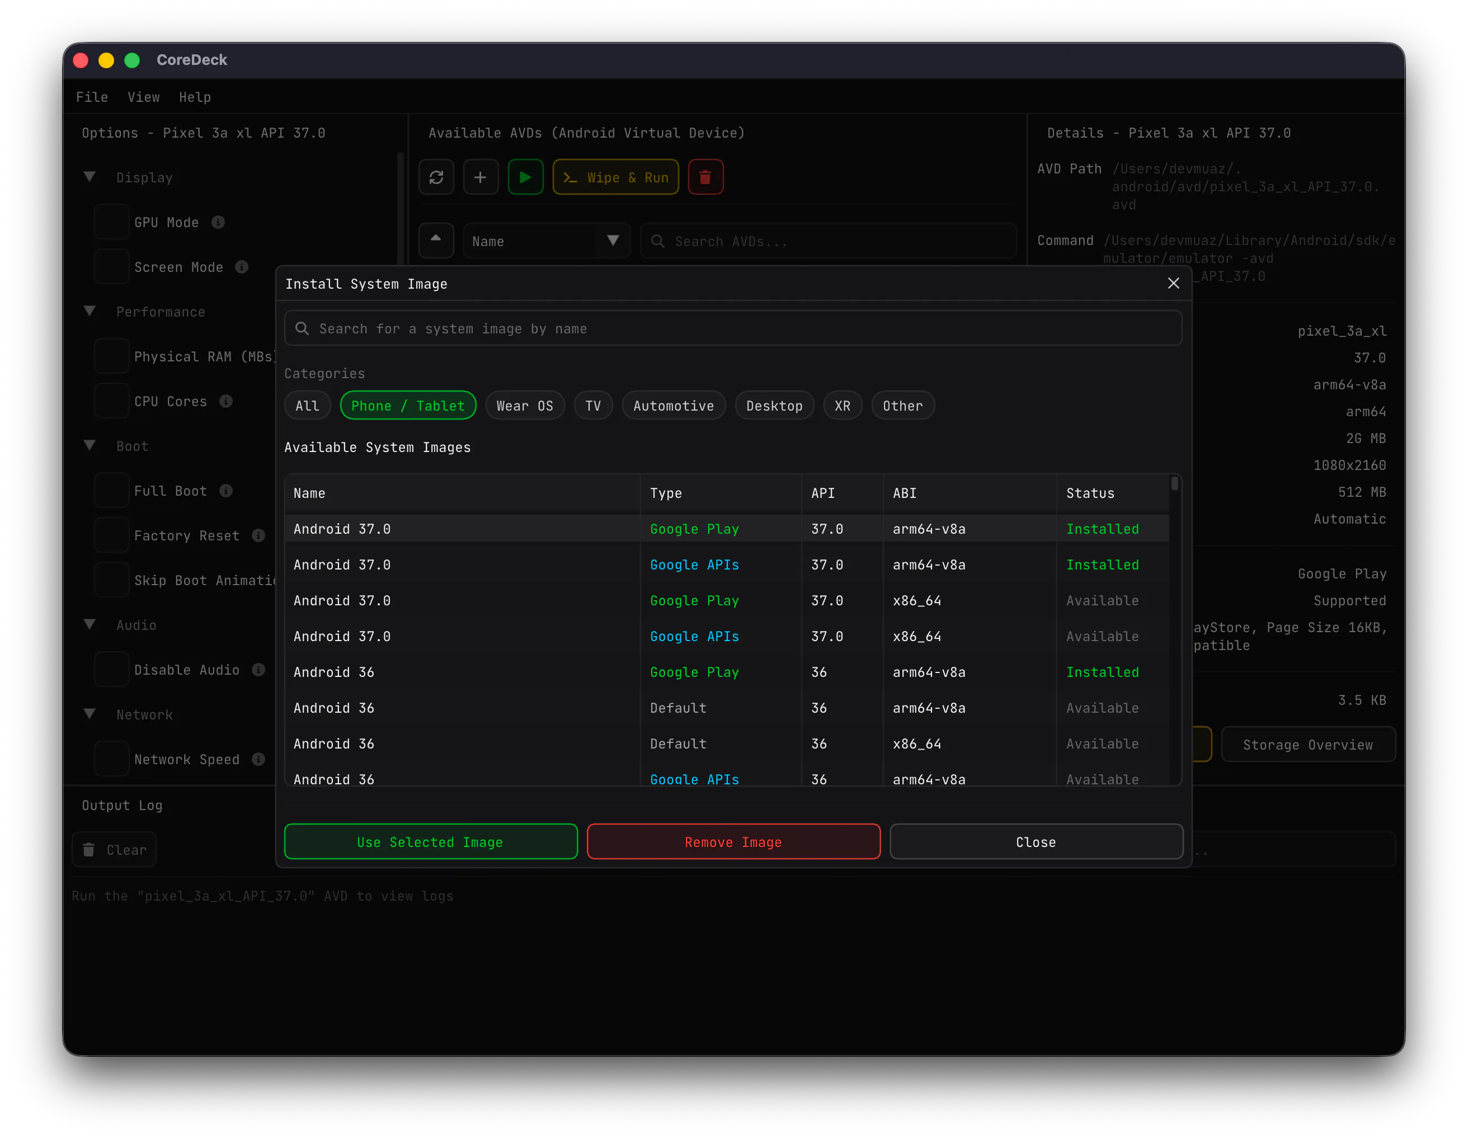
Task: Toggle the Physical RAM checkbox
Action: (111, 356)
